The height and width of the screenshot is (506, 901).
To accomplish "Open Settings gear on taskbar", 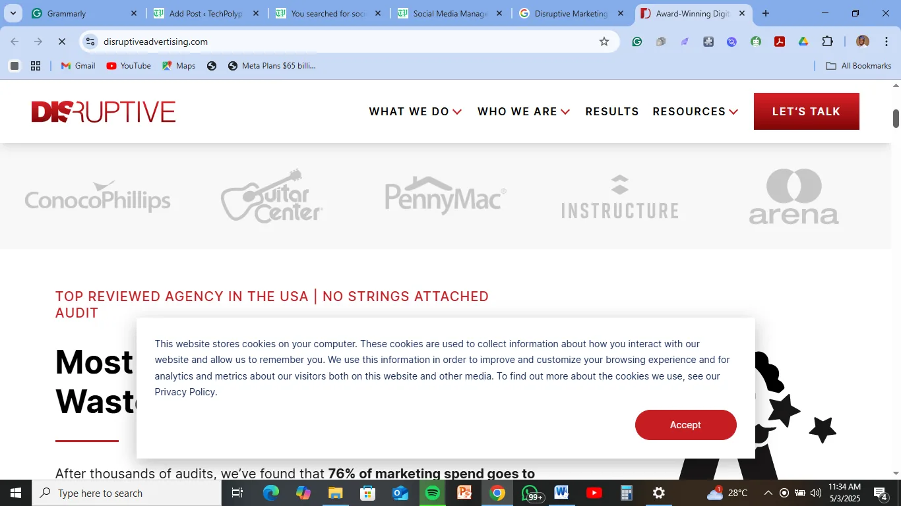I will pyautogui.click(x=658, y=493).
